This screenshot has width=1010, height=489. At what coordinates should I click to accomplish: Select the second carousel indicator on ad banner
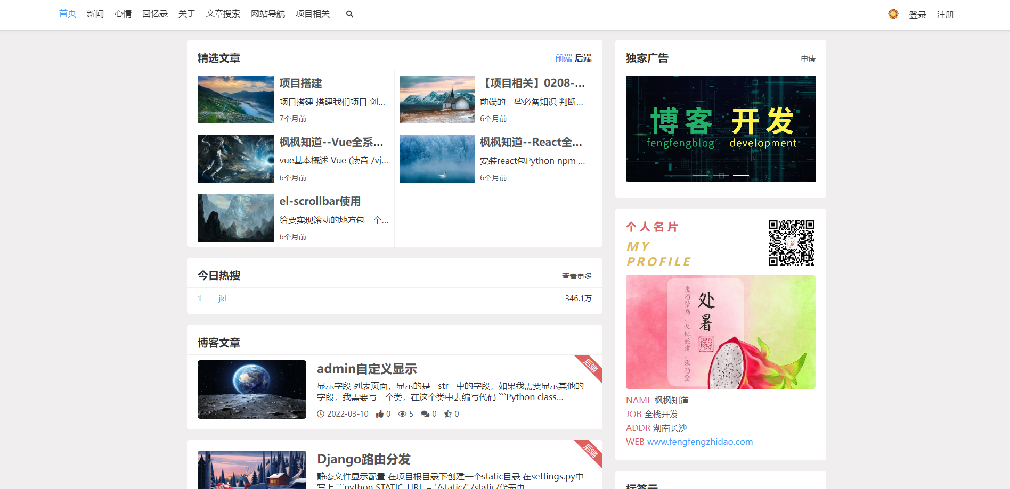click(720, 175)
